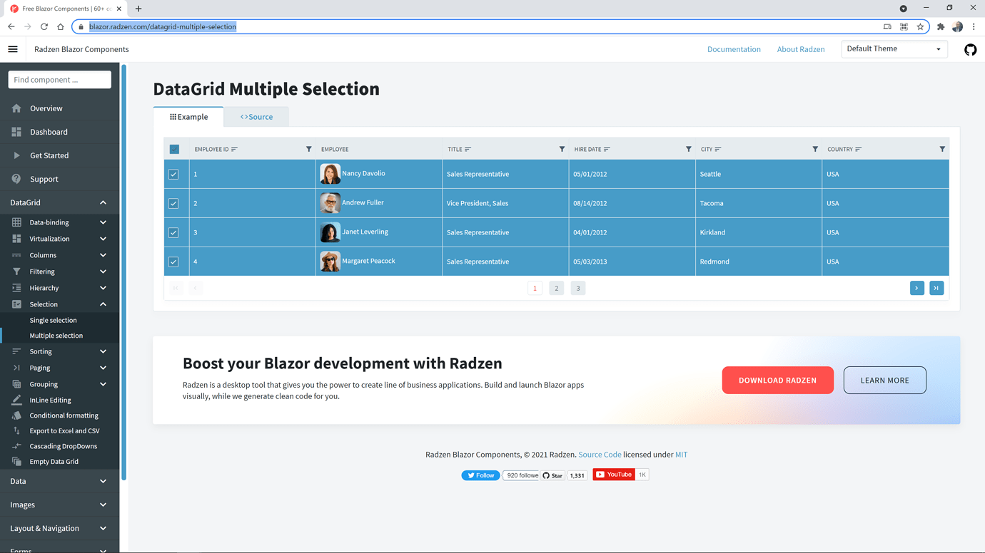Open the Default Theme dropdown
This screenshot has width=985, height=553.
[x=894, y=48]
